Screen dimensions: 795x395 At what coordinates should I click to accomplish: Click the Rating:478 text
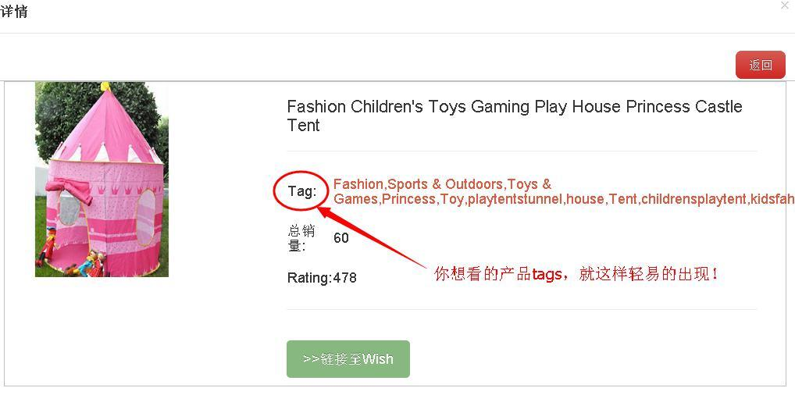click(322, 278)
